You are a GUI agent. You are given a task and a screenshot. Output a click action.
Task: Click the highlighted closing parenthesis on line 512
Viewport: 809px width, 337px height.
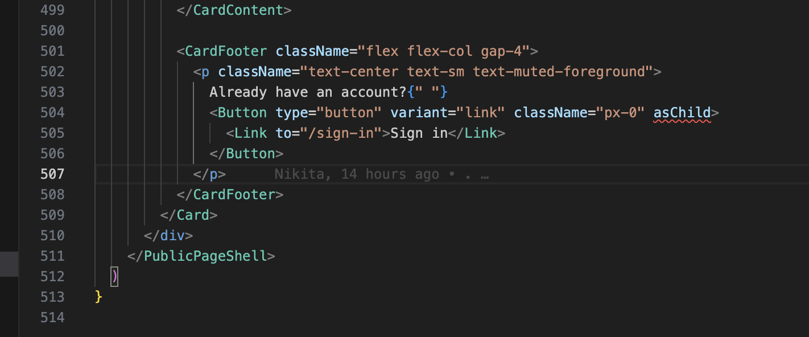click(x=115, y=277)
